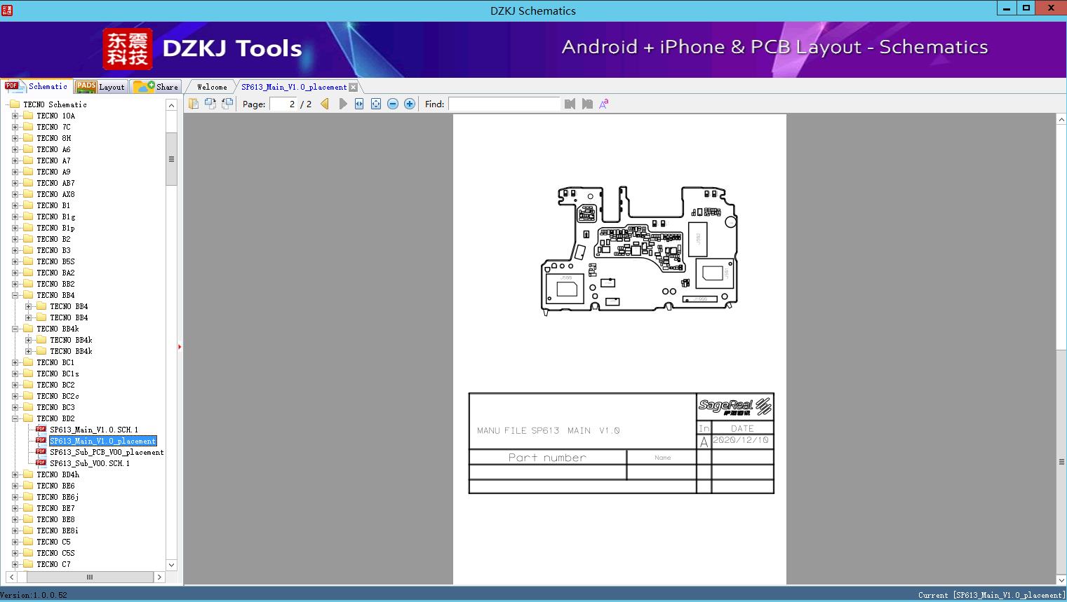Fit whole page in view icon
This screenshot has width=1067, height=602.
click(376, 104)
